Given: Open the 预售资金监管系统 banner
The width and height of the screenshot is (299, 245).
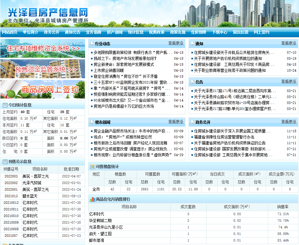Looking at the screenshot, I should (x=43, y=69).
